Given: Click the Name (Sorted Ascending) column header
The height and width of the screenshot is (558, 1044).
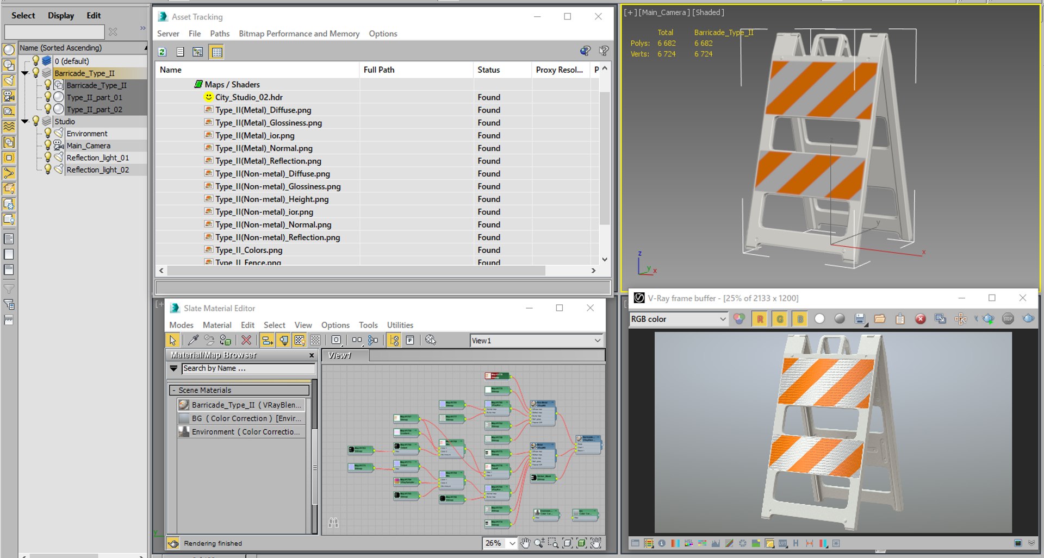Looking at the screenshot, I should pyautogui.click(x=83, y=48).
